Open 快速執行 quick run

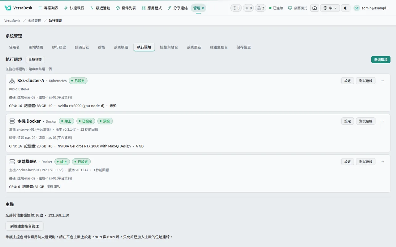74,8
